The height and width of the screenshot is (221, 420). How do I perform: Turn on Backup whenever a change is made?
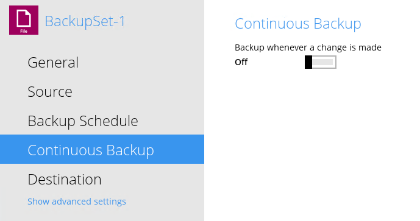click(321, 62)
